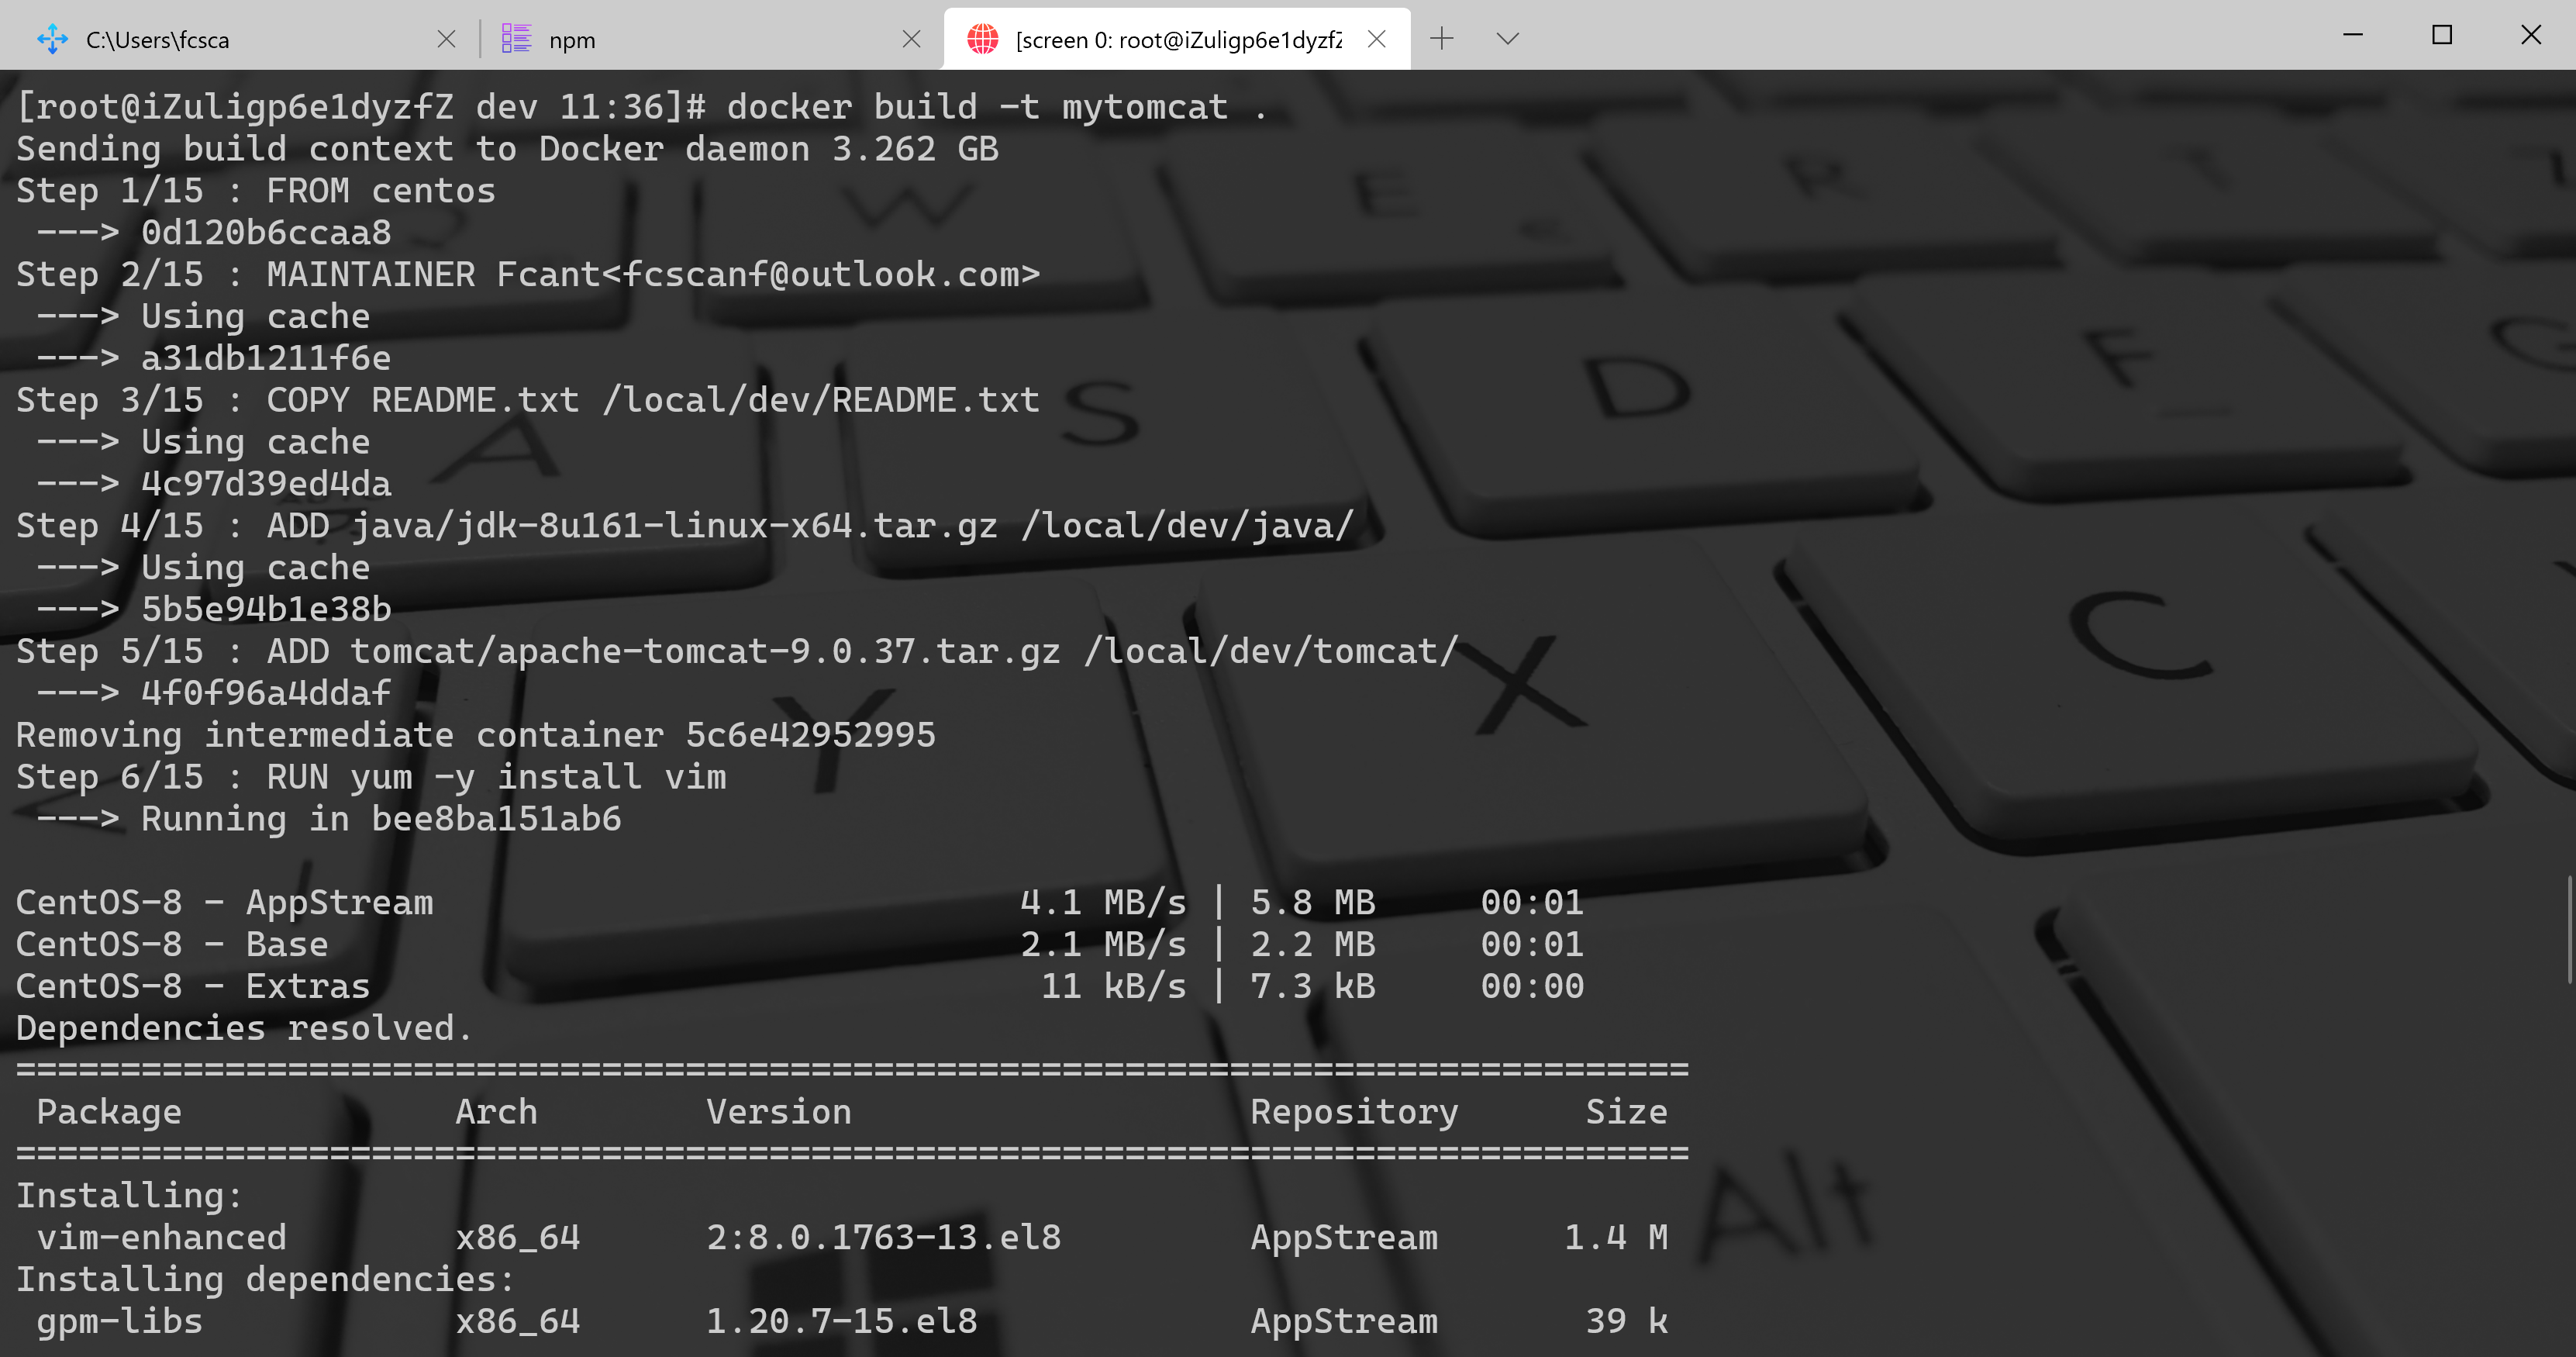Maximize the terminal window

point(2442,35)
